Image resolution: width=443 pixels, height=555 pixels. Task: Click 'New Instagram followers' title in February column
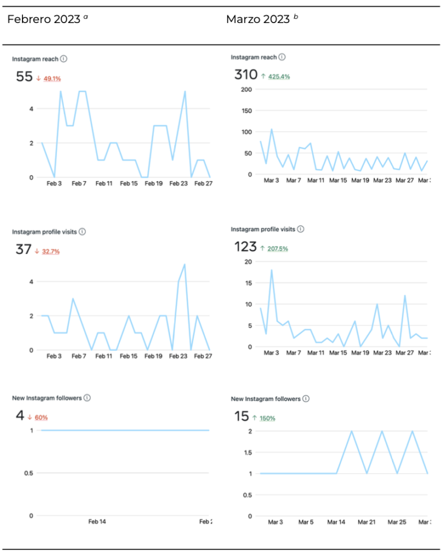point(47,398)
